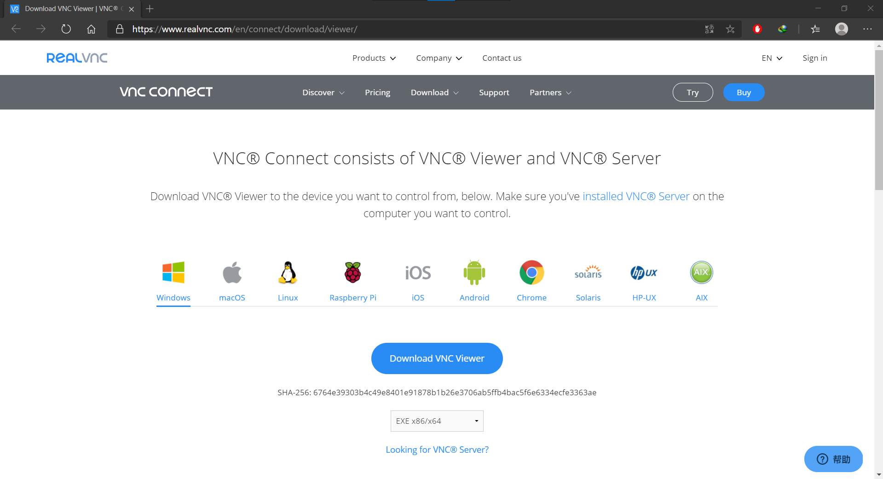Open the blue 帮助 help widget
Screen dimensions: 883x479
[x=833, y=459]
